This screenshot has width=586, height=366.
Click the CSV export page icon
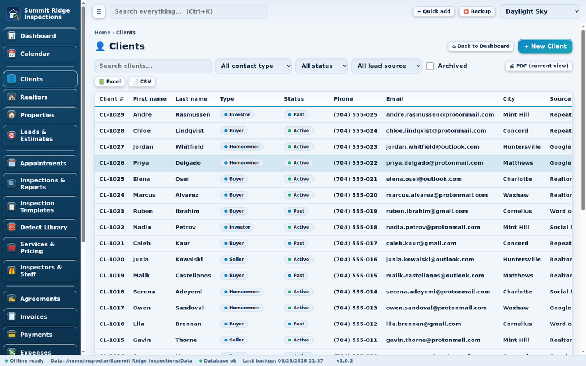click(135, 82)
